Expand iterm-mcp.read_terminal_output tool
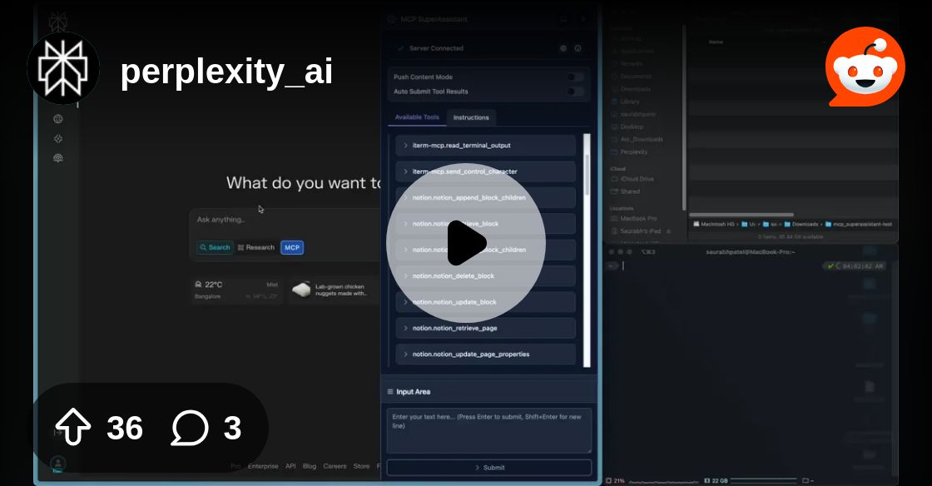This screenshot has height=486, width=932. (486, 145)
